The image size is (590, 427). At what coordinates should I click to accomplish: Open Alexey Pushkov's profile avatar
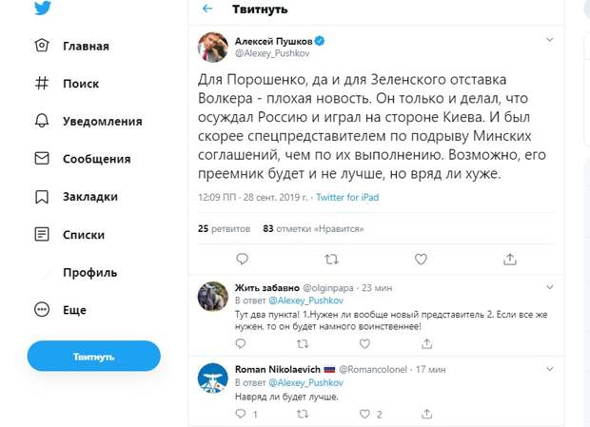pos(213,47)
